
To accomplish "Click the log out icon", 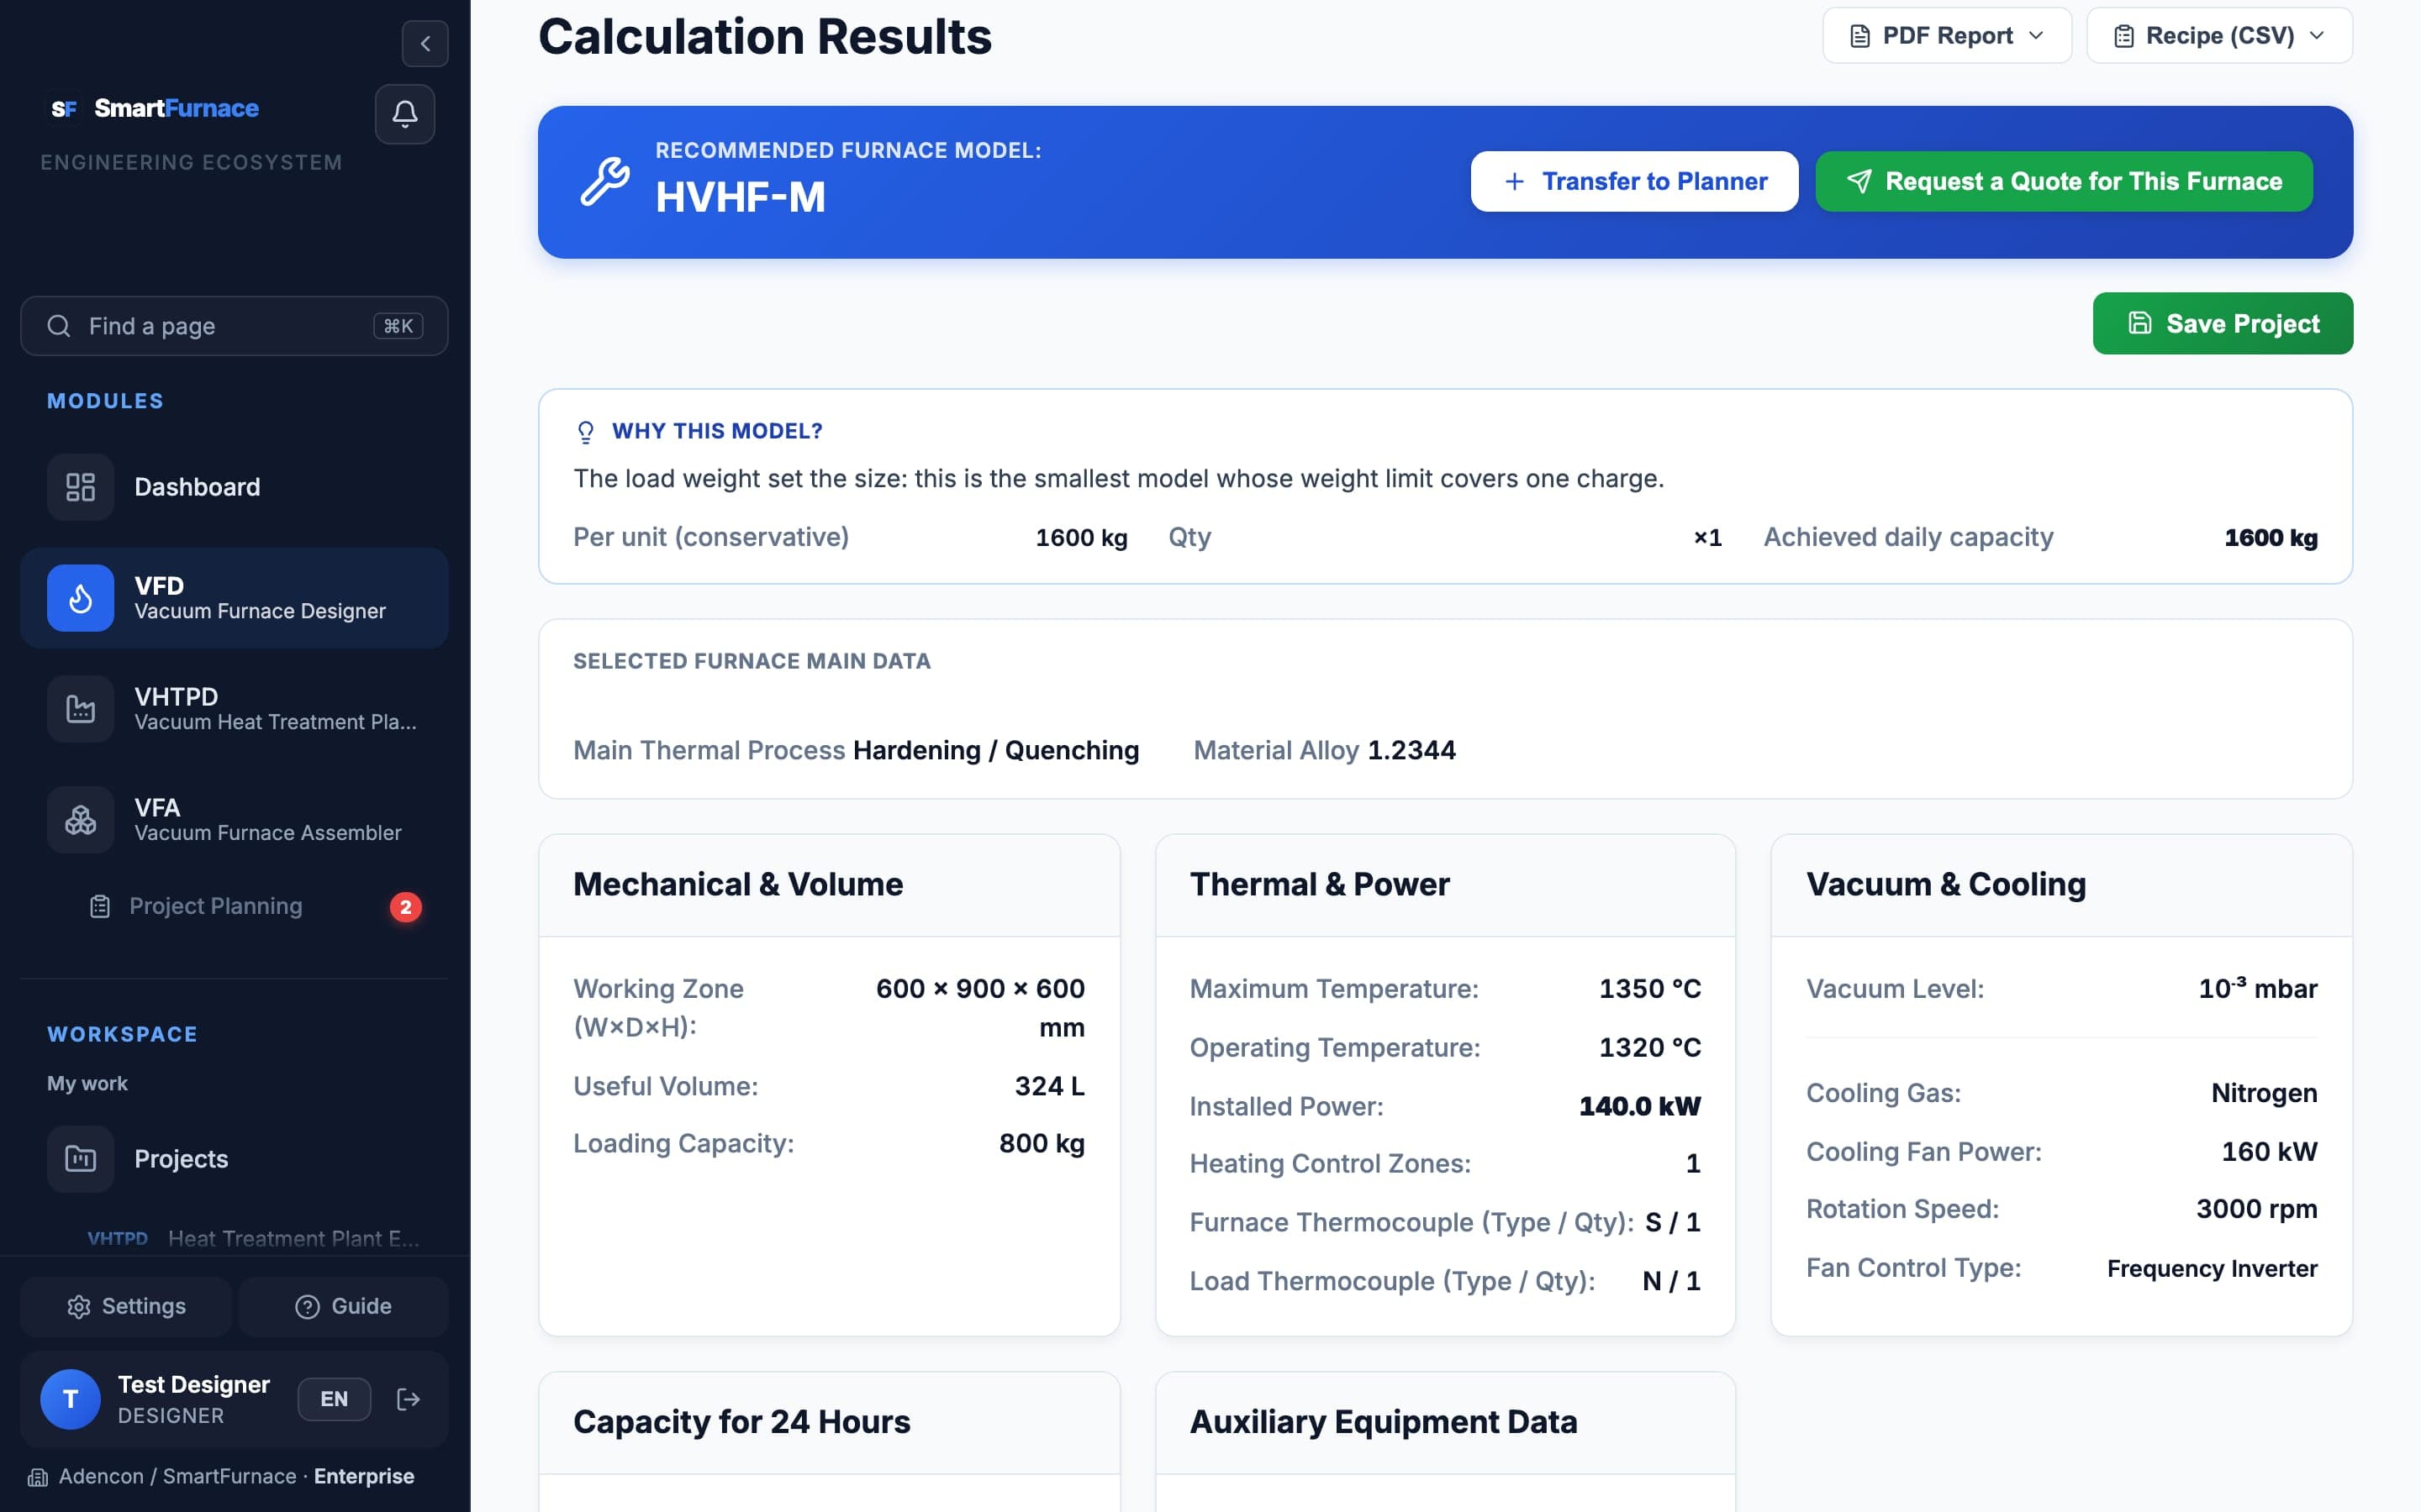I will [x=409, y=1399].
